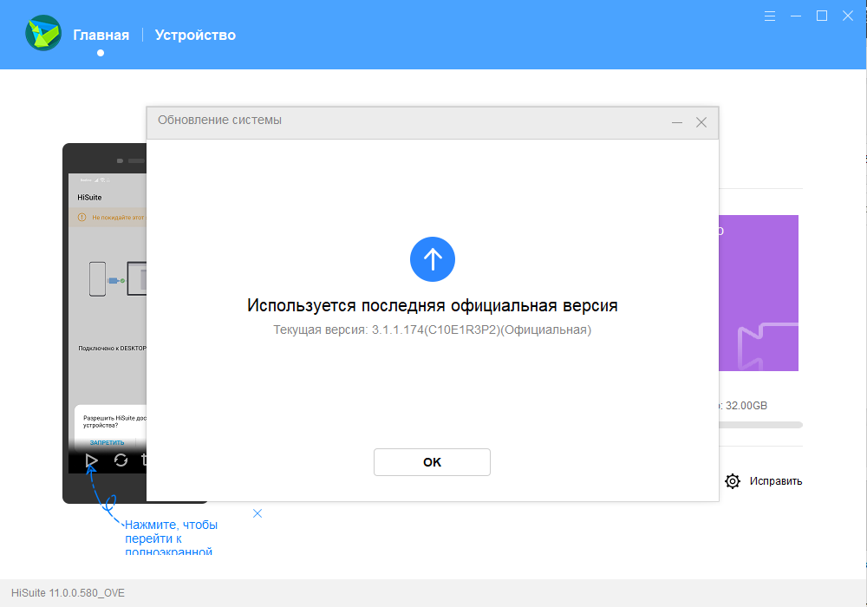
Task: Click the 32.00GB storage value
Action: [746, 406]
